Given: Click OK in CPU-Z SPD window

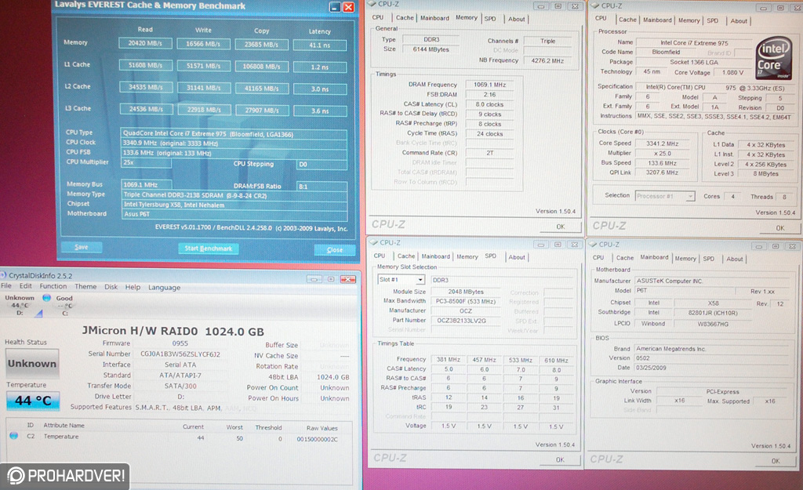Looking at the screenshot, I should click(x=560, y=459).
